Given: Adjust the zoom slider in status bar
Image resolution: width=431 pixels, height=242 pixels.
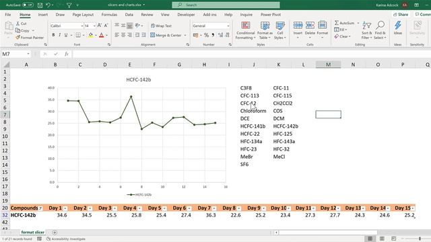Looking at the screenshot, I should 420,239.
